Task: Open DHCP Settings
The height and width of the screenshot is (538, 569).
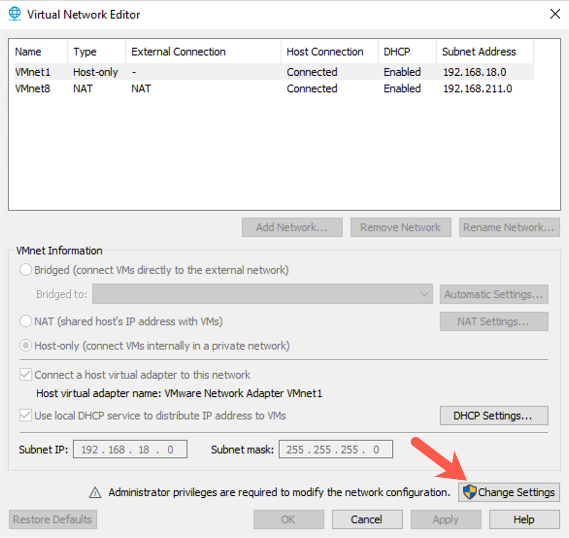Action: (x=493, y=416)
